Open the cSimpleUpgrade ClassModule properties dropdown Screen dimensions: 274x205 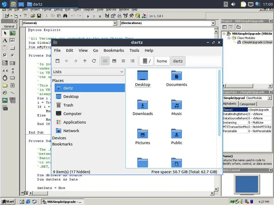(x=269, y=98)
